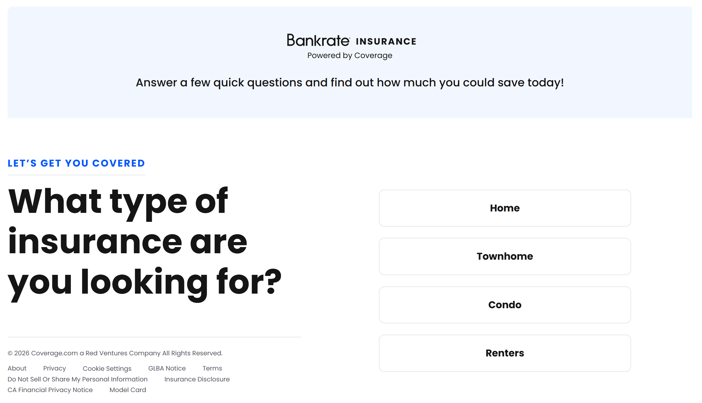Screen dimensions: 702x403
Task: Open the About footer link
Action: tap(17, 368)
